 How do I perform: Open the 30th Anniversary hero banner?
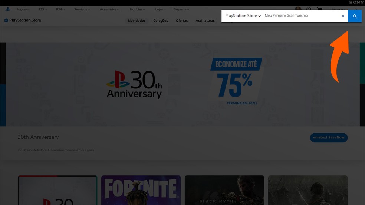182,84
